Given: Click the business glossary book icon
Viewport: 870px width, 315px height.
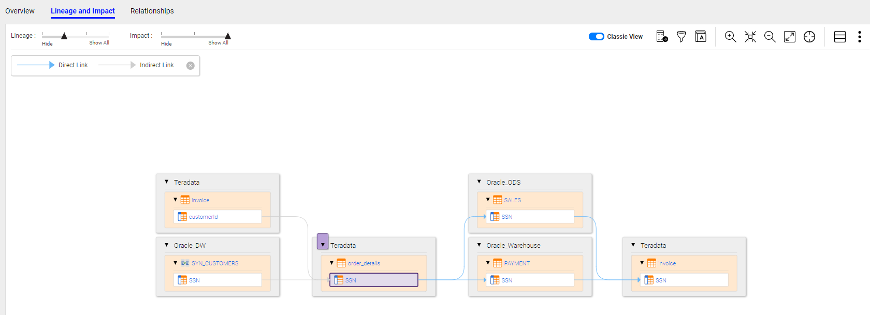Looking at the screenshot, I should pyautogui.click(x=701, y=36).
